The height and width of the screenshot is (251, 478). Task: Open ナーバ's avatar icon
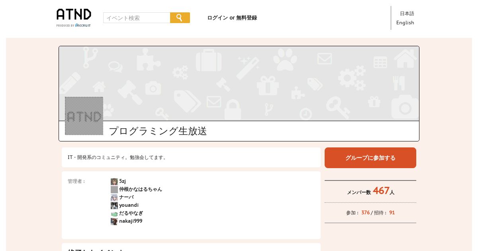pos(114,198)
